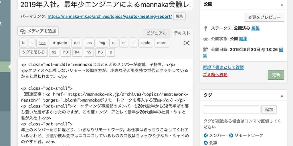Insert italic tag with i button
The image size is (293, 146).
tap(32, 43)
